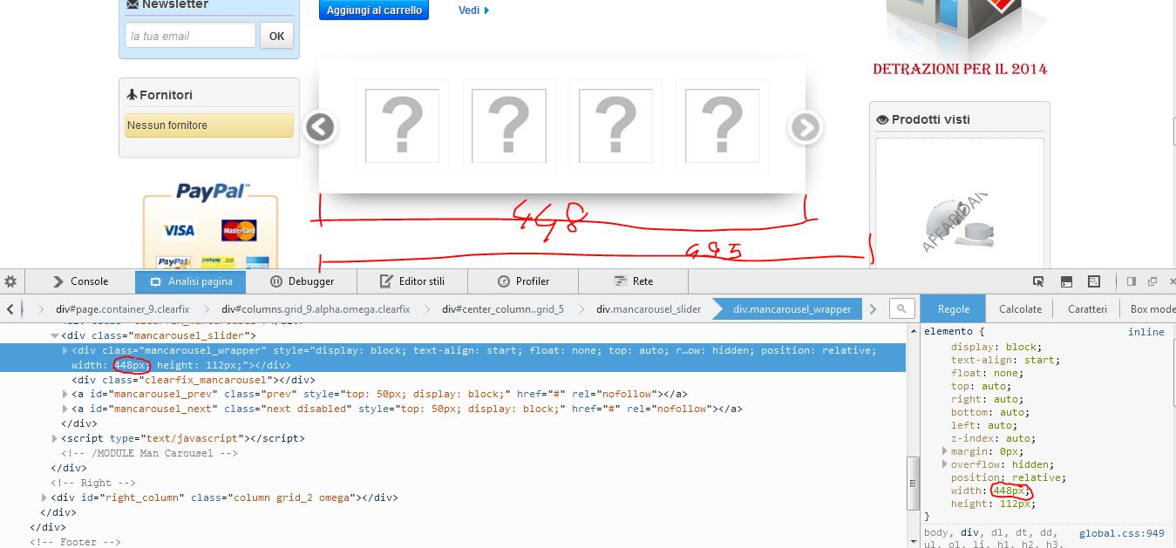This screenshot has width=1176, height=548.
Task: Click the Fornitori block icon
Action: click(132, 95)
